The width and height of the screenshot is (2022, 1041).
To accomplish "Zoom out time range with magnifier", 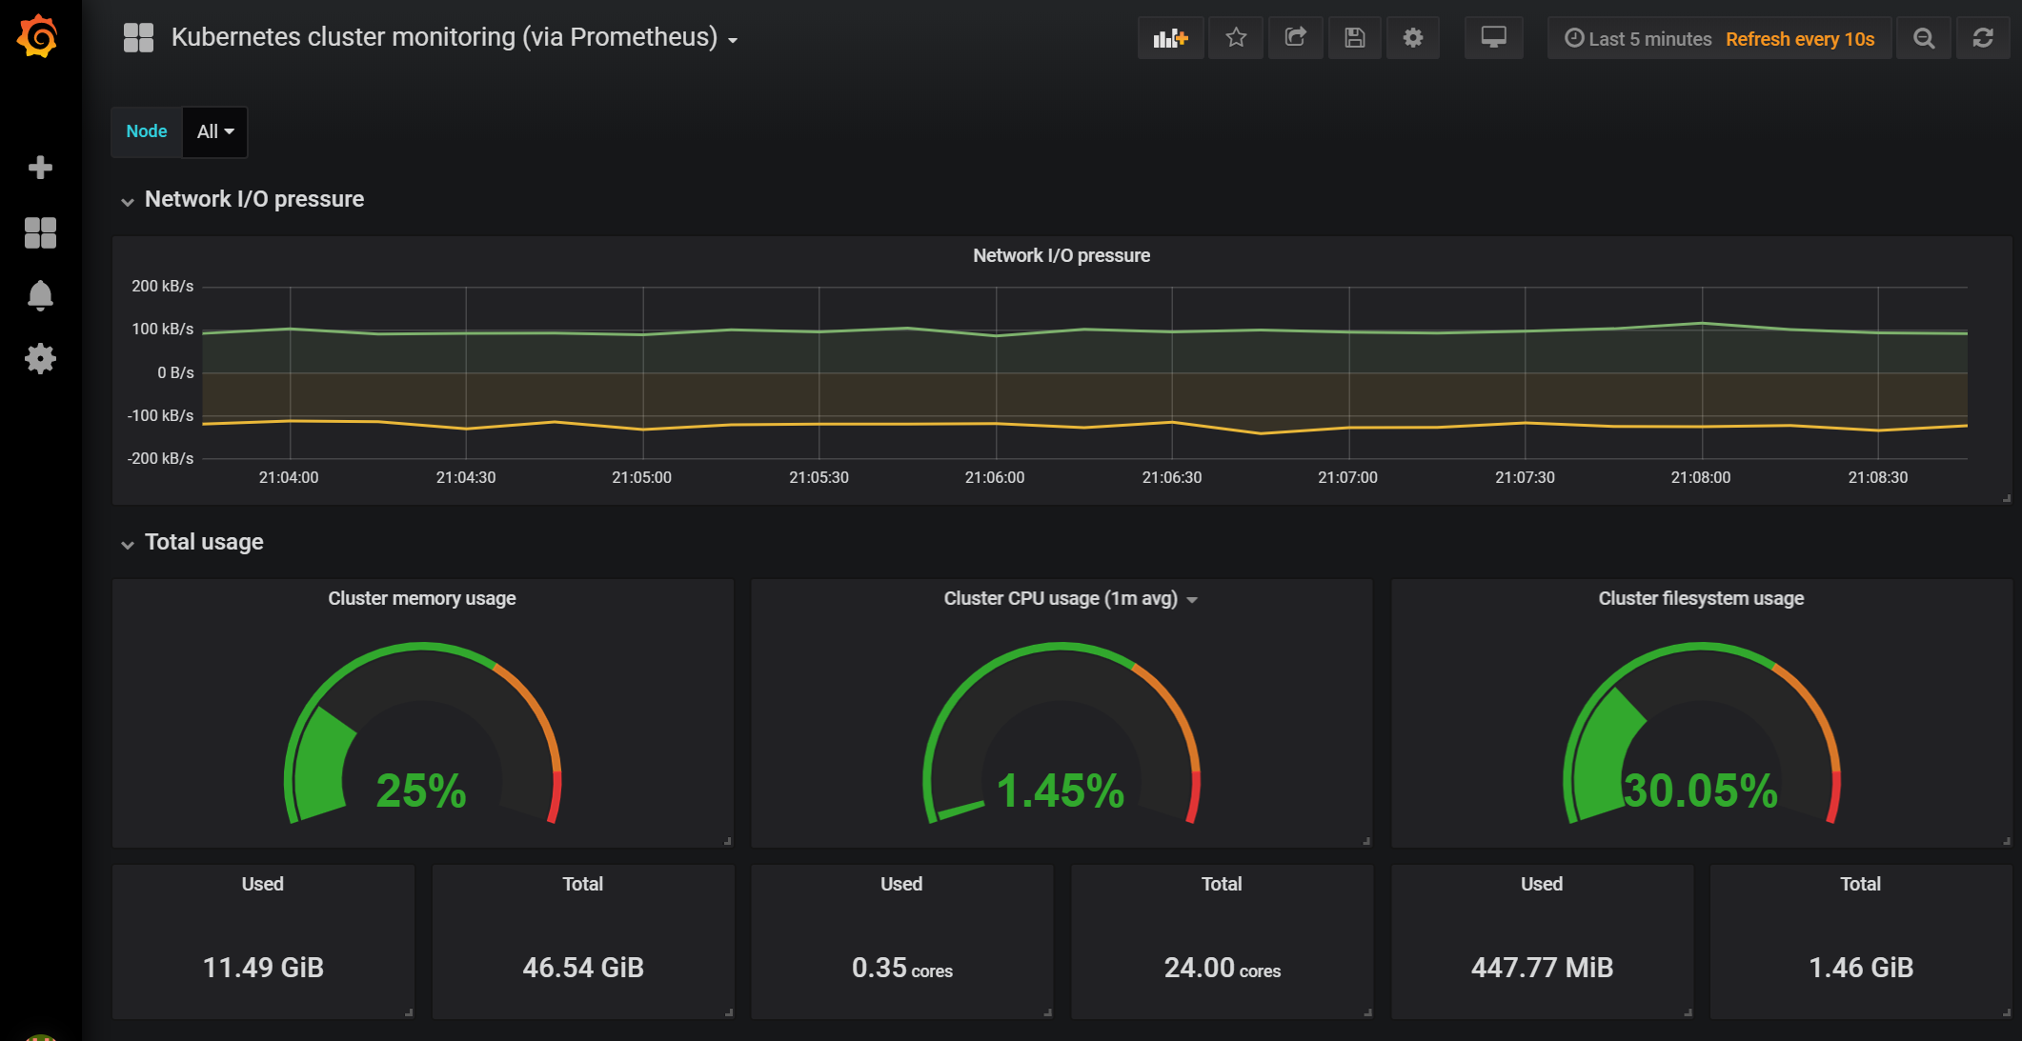I will tap(1924, 38).
